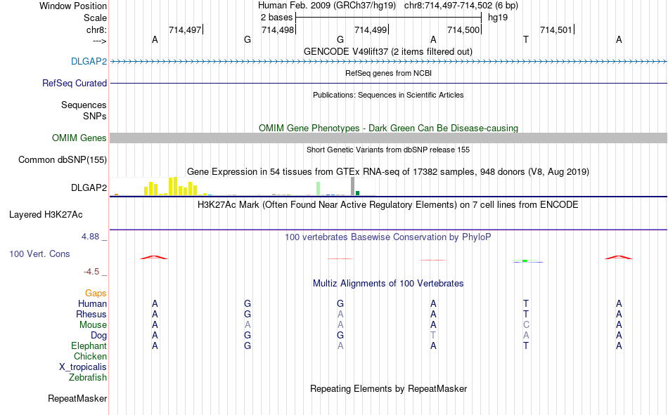Click the OMIM Gene Phenotypes track title
Screen dimensions: 668x415
point(388,128)
